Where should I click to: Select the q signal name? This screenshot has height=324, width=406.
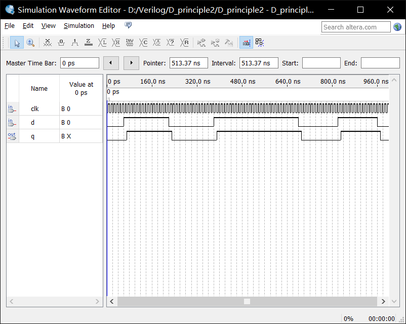(x=32, y=137)
